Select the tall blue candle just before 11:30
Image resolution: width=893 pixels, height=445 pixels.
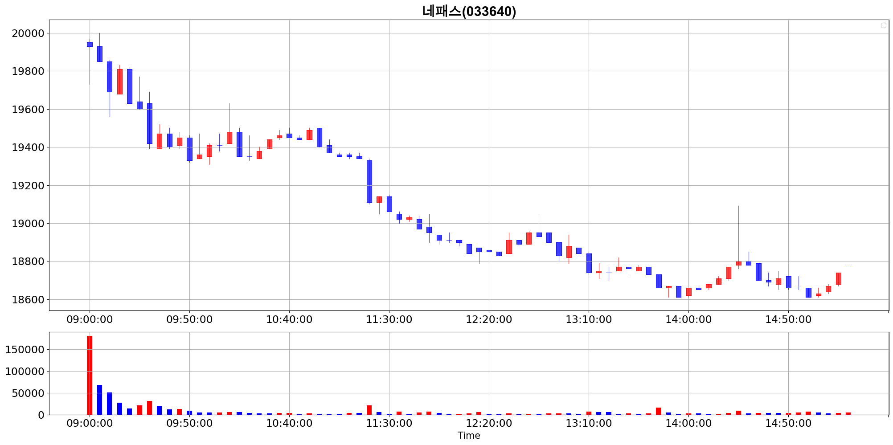tap(369, 182)
